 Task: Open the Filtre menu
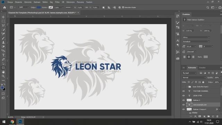(57, 2)
